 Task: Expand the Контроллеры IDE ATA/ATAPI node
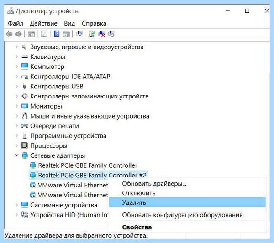coord(16,77)
